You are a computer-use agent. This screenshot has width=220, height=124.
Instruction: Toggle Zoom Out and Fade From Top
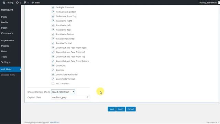53,56
